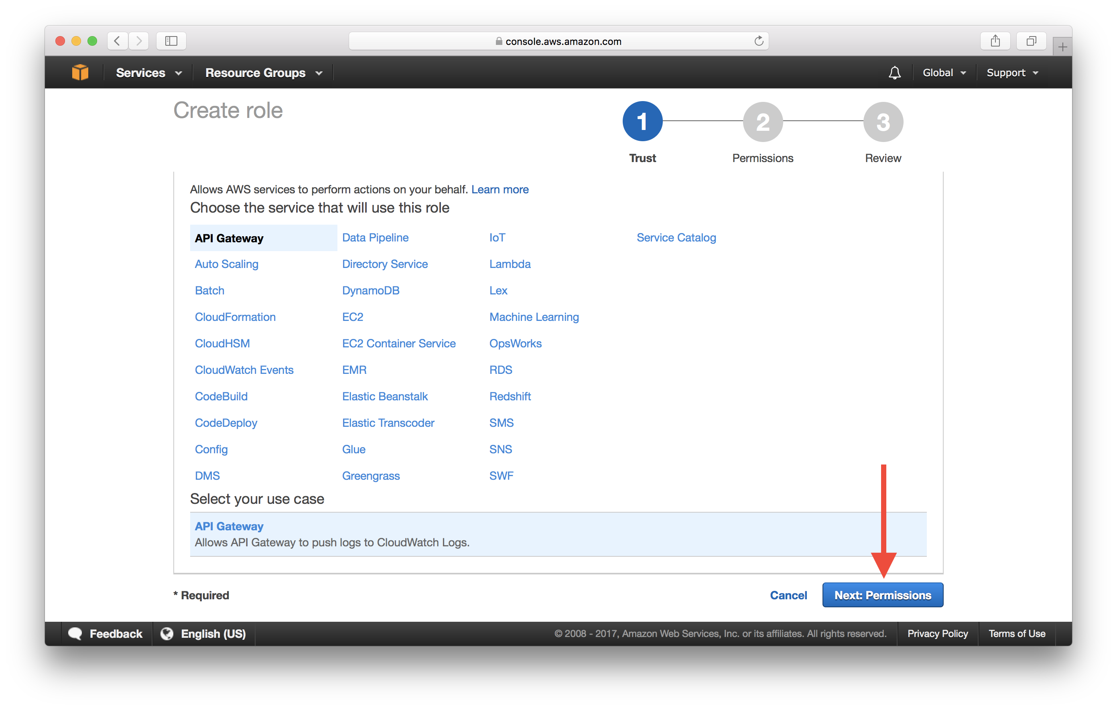Click the AWS logo icon
The image size is (1117, 710).
[x=81, y=73]
